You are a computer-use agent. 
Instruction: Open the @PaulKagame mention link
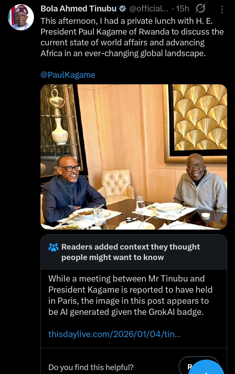click(x=68, y=75)
